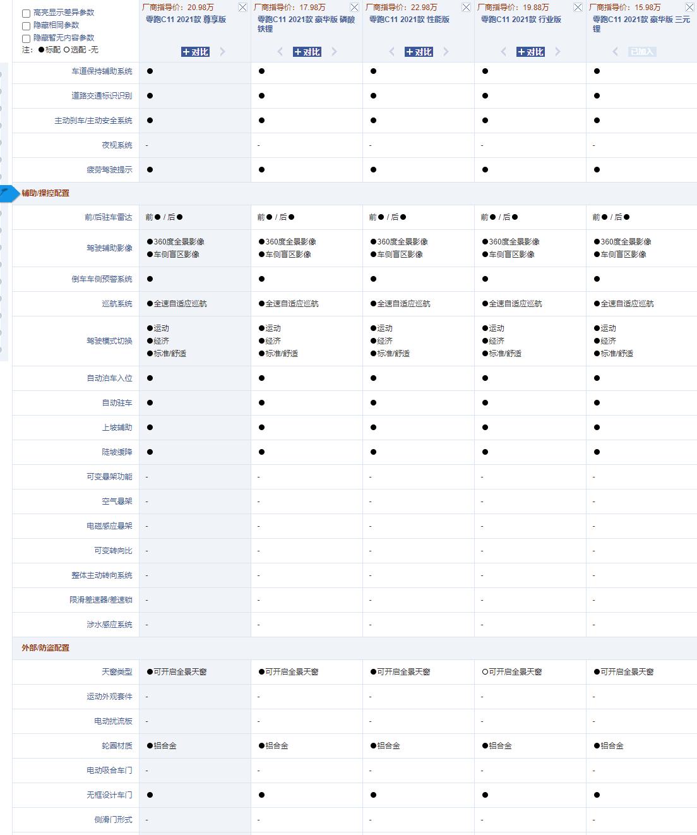697x835 pixels.
Task: Move 尊享版 column right with arrow
Action: (x=222, y=52)
